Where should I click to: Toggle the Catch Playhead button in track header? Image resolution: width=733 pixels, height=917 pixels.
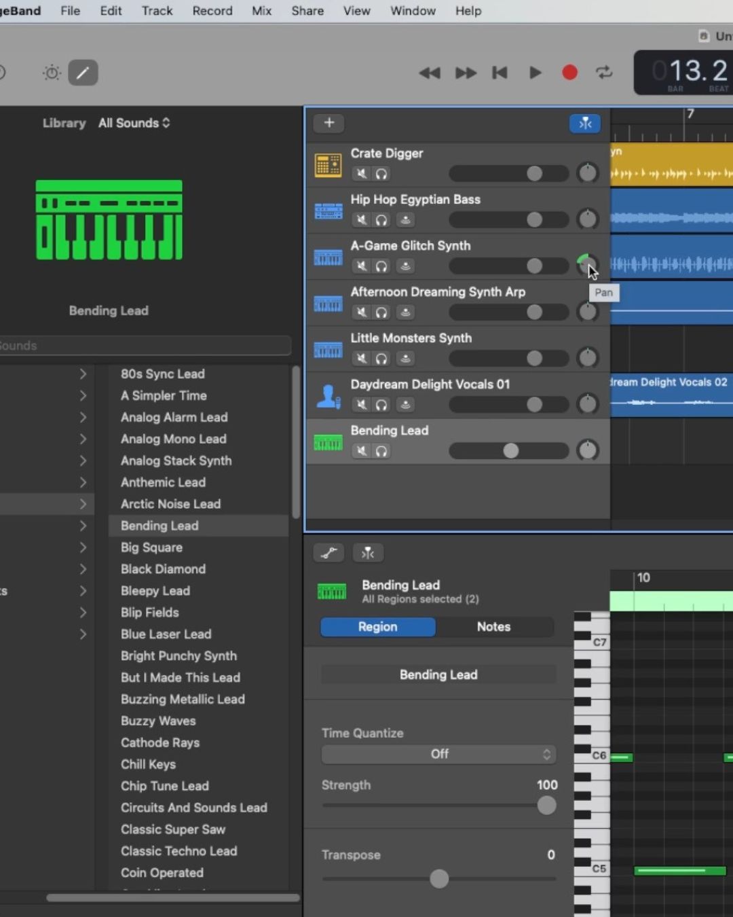585,123
